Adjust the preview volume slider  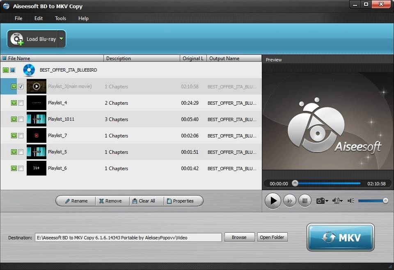[373, 201]
